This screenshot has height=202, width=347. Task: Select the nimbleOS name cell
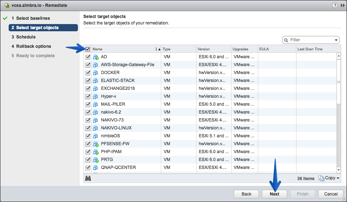(x=126, y=136)
